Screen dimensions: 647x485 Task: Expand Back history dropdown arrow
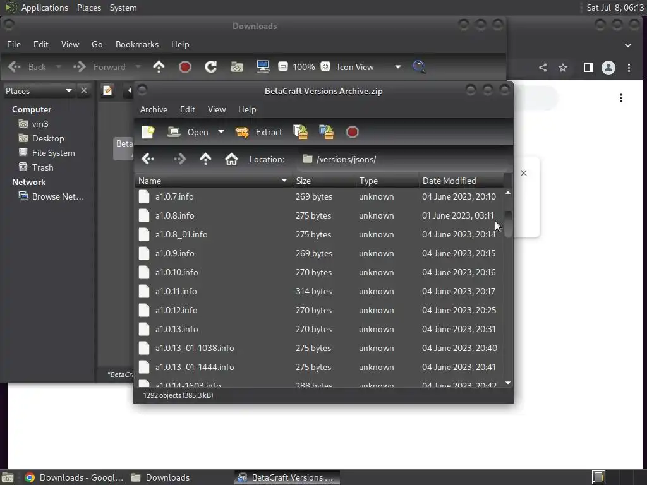click(x=58, y=67)
